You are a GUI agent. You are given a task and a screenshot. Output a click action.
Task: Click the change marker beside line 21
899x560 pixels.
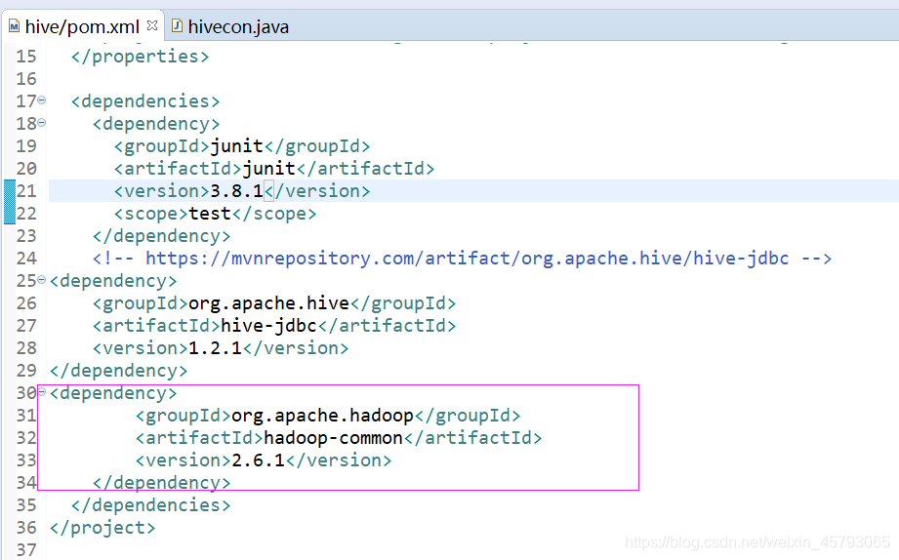pyautogui.click(x=9, y=202)
